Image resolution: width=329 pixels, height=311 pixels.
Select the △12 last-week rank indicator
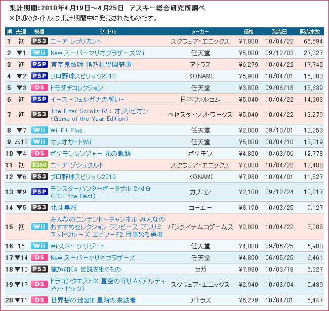click(21, 142)
